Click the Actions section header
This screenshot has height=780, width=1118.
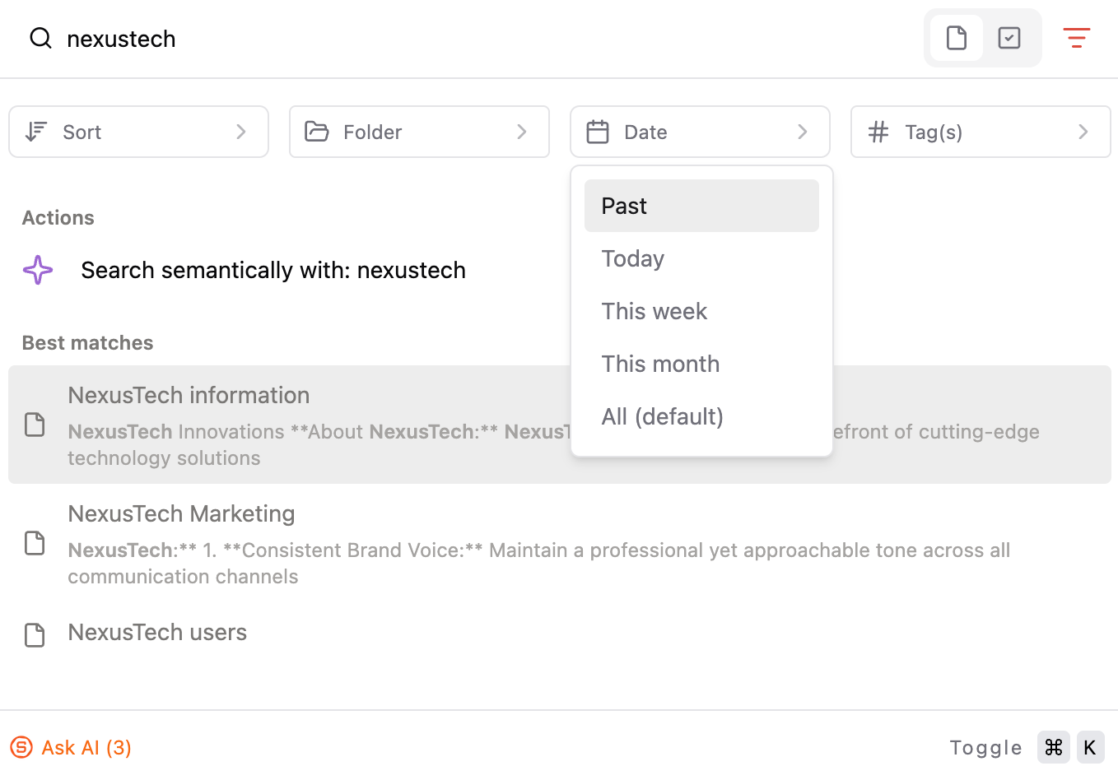pyautogui.click(x=58, y=218)
